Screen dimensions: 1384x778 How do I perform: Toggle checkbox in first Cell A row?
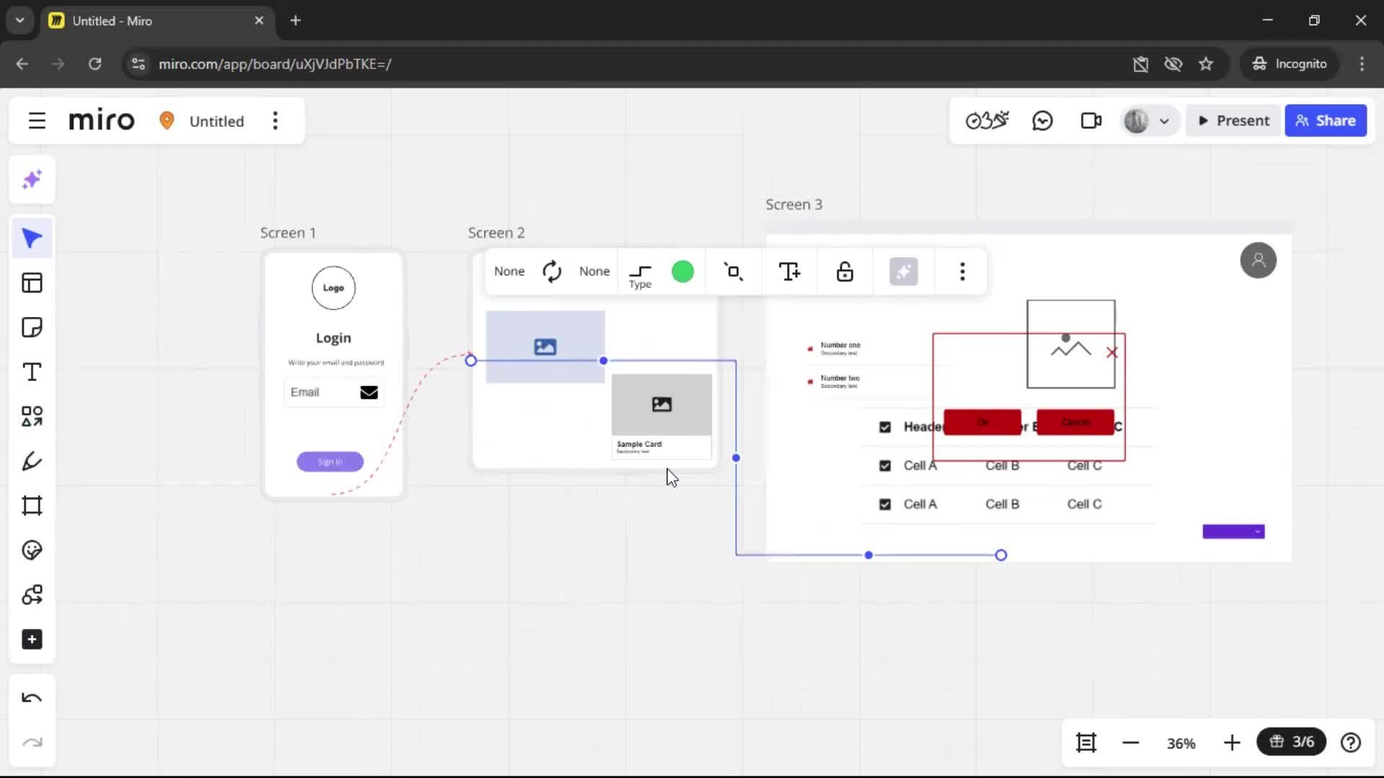click(x=885, y=466)
